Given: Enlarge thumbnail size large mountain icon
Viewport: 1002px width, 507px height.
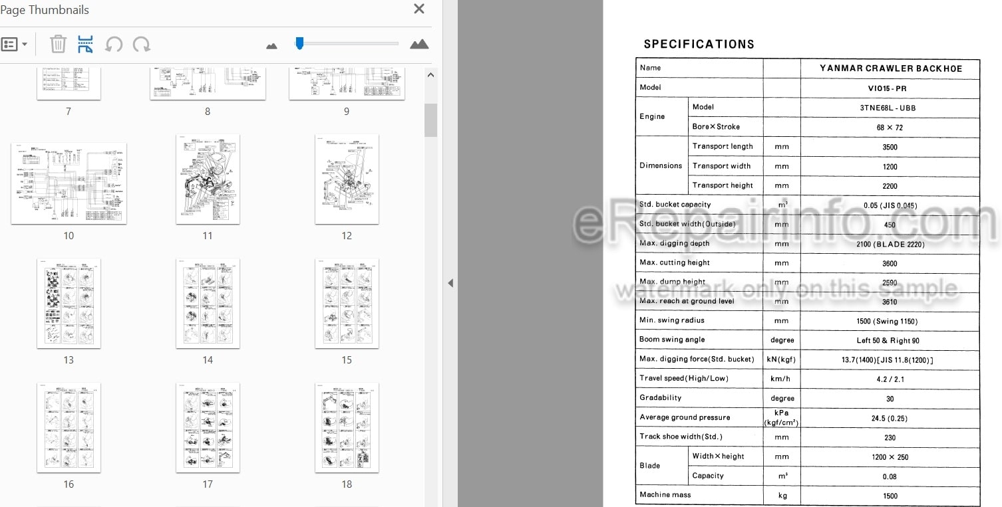Looking at the screenshot, I should click(x=419, y=44).
